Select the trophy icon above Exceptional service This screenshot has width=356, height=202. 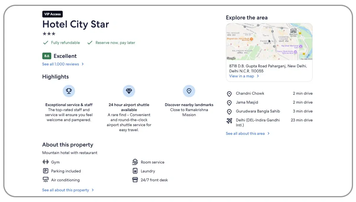click(x=69, y=91)
